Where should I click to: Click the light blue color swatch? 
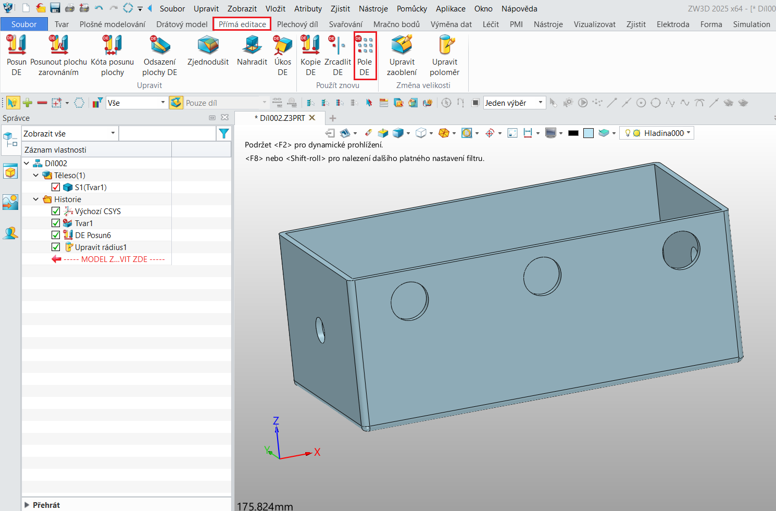tap(589, 133)
